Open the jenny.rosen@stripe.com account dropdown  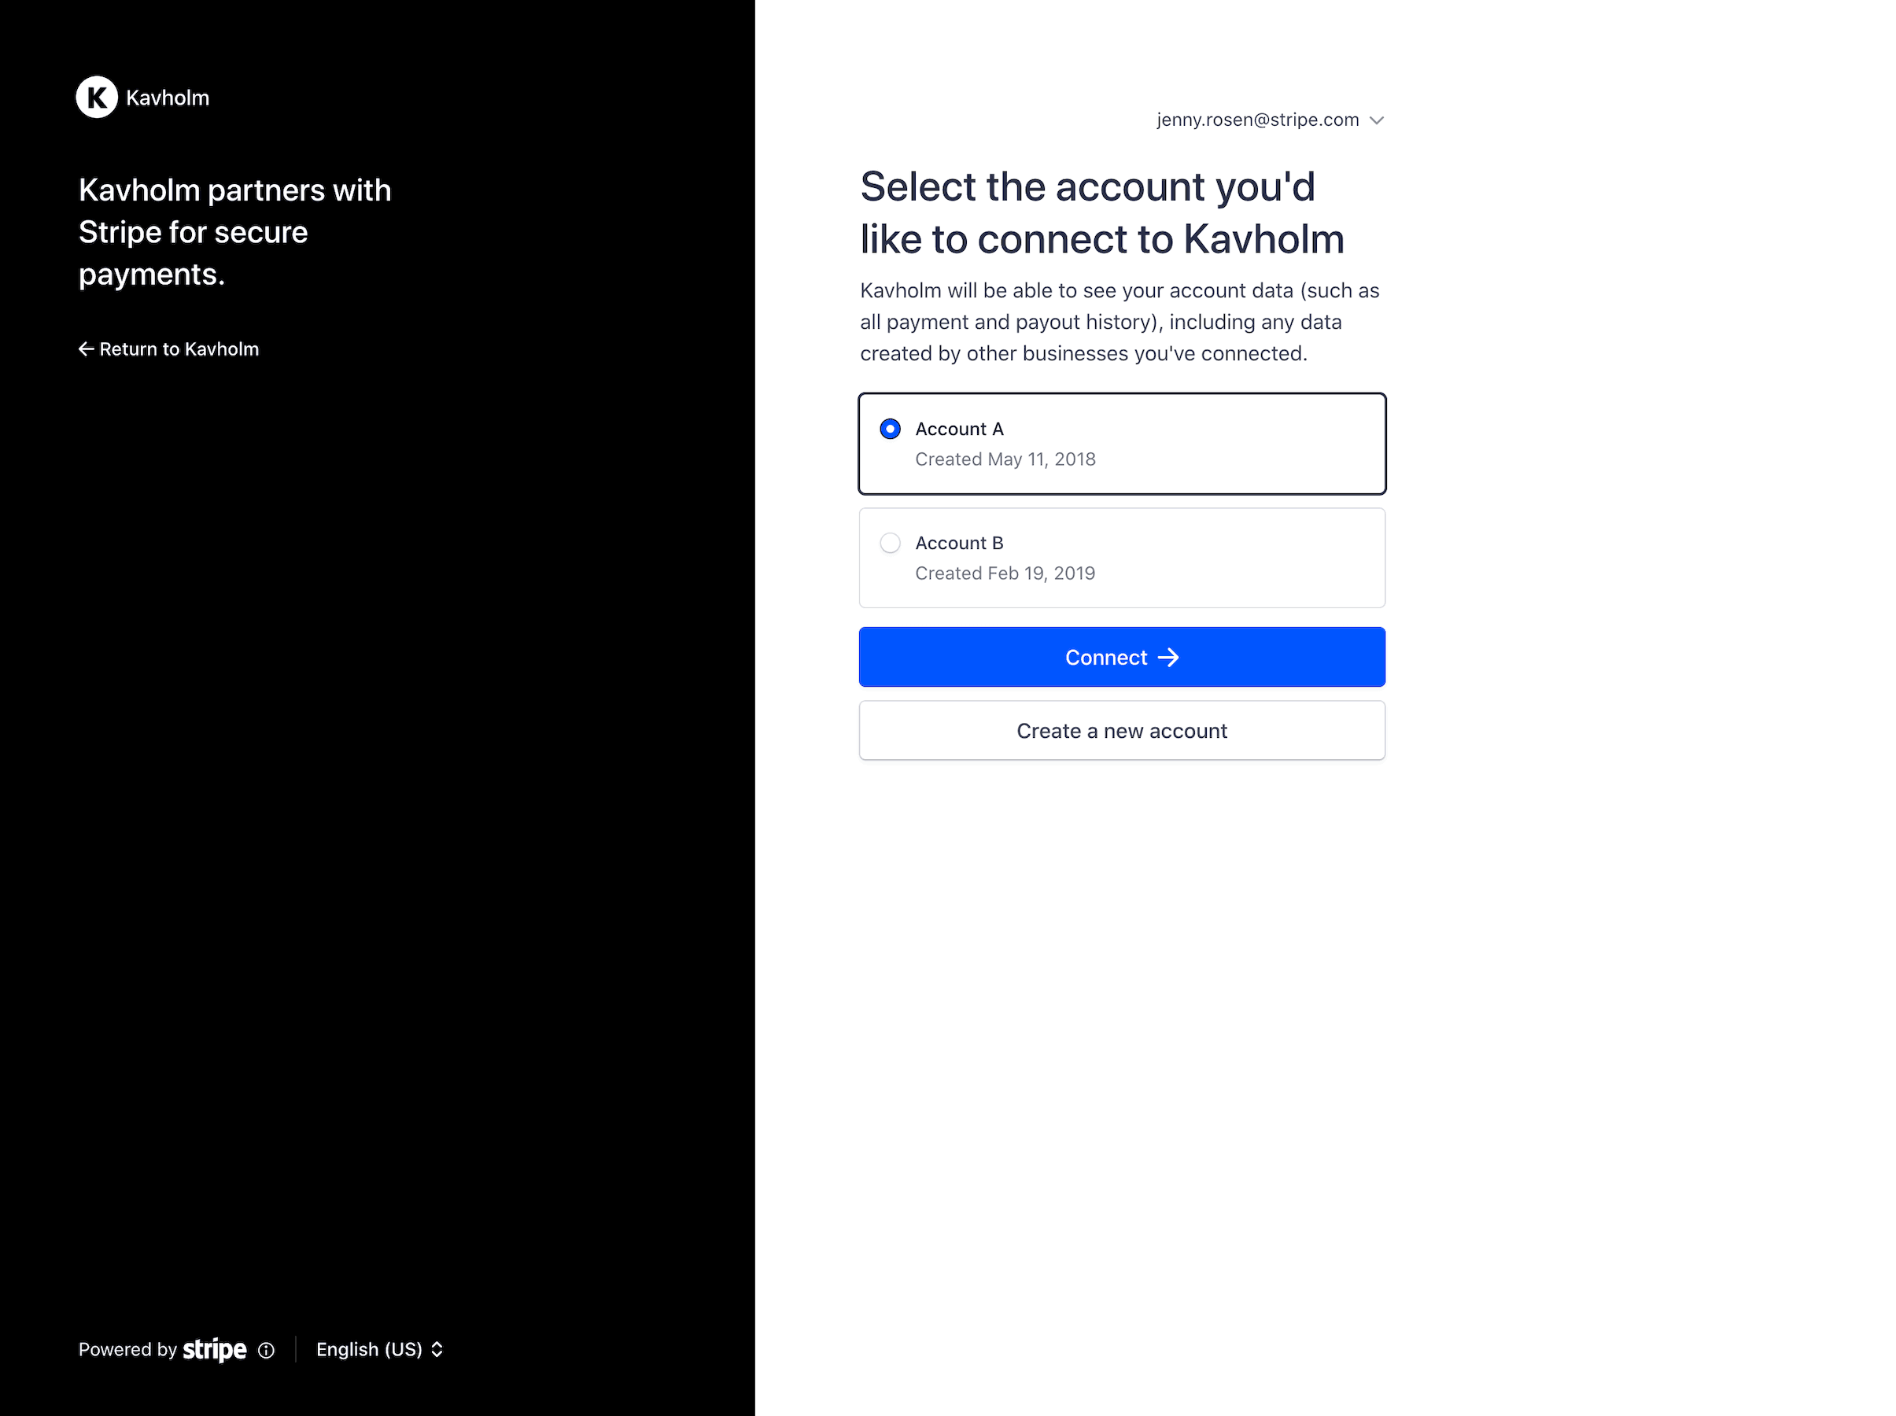coord(1270,120)
